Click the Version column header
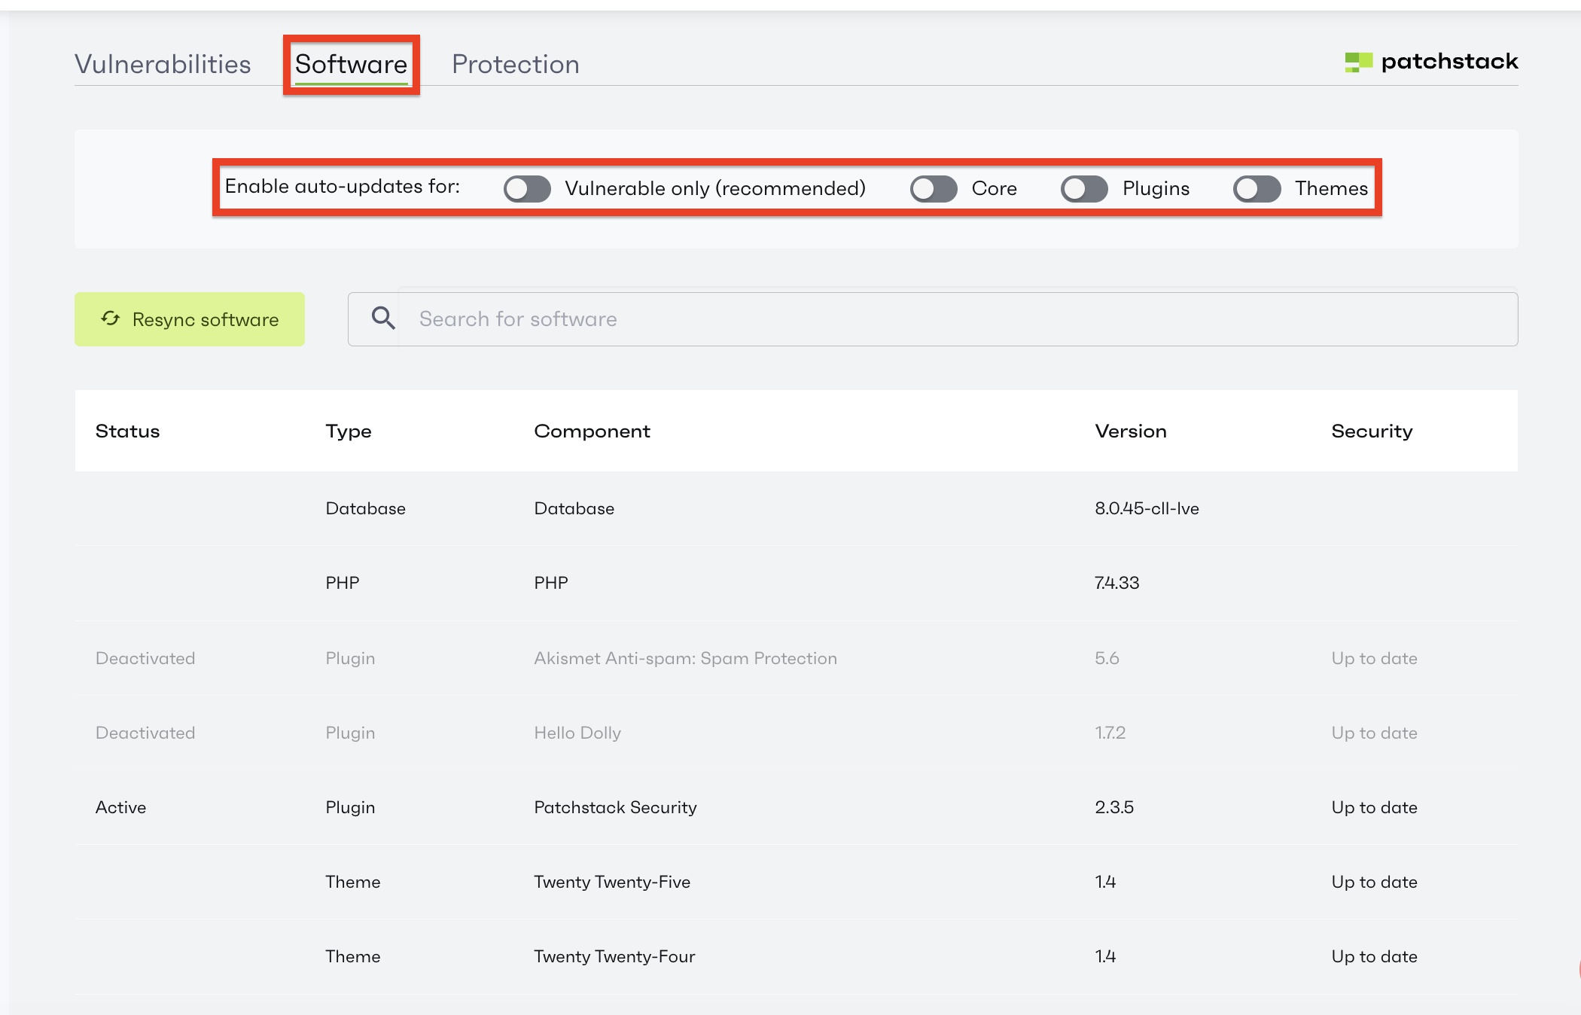 coord(1130,431)
